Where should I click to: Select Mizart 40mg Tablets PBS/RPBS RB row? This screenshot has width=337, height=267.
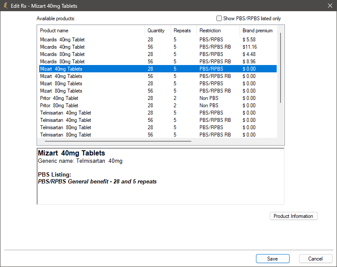click(158, 76)
